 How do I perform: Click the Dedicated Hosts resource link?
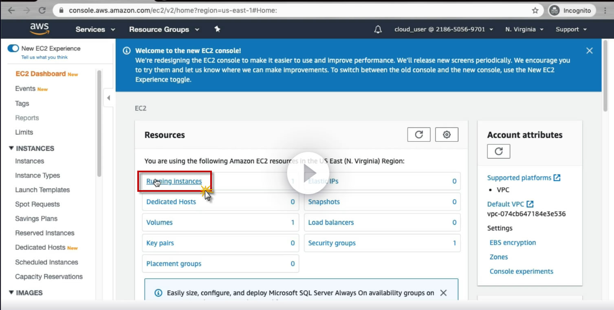click(x=171, y=202)
